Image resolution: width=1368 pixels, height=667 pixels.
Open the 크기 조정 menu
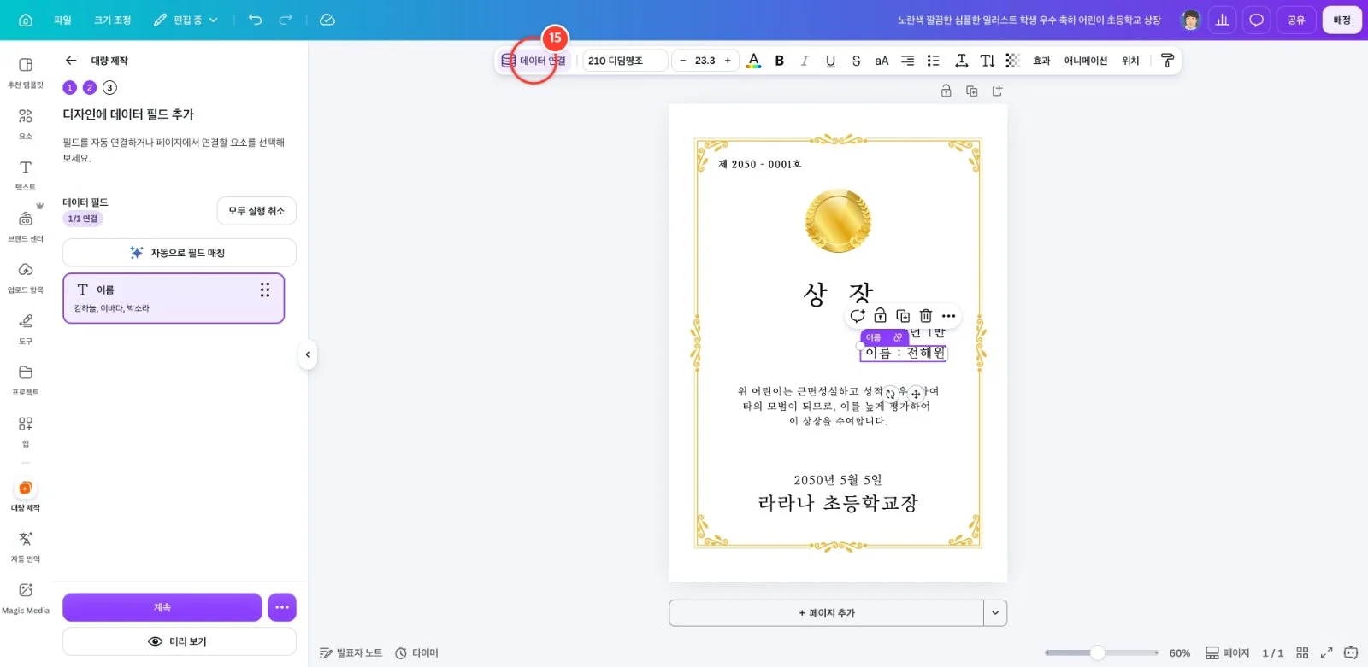[112, 20]
